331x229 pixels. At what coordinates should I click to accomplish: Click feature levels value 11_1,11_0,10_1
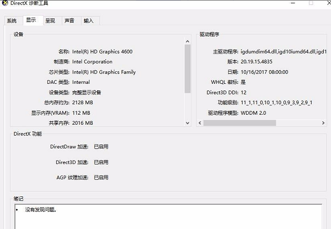click(276, 103)
